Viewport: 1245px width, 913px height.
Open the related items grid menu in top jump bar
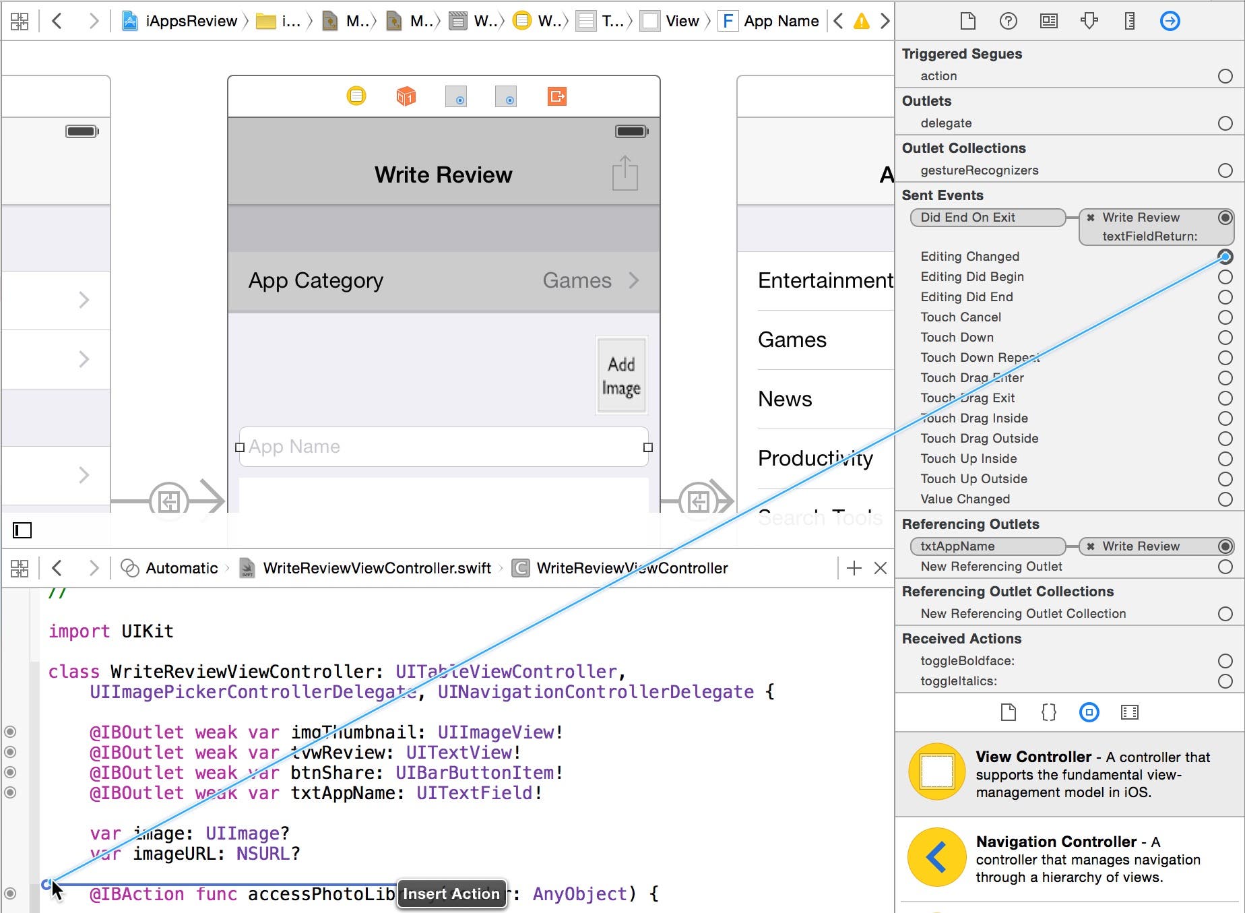pyautogui.click(x=20, y=21)
